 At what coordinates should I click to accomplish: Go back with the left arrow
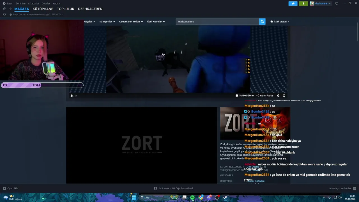4,9
